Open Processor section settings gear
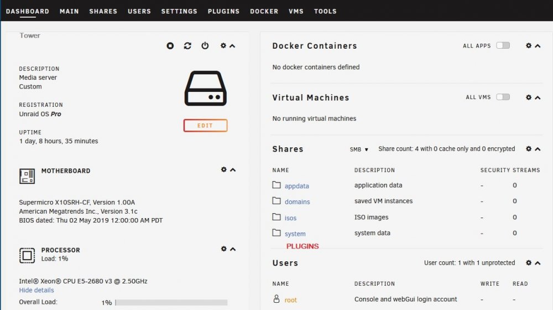Viewport: 553px width, 310px height. [223, 249]
